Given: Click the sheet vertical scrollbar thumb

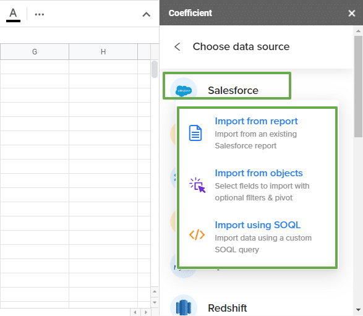Looking at the screenshot, I should click(x=155, y=69).
